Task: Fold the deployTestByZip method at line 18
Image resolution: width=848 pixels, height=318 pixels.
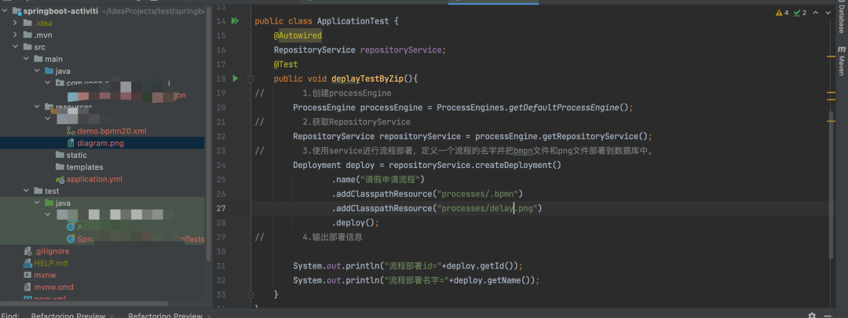Action: pos(250,79)
